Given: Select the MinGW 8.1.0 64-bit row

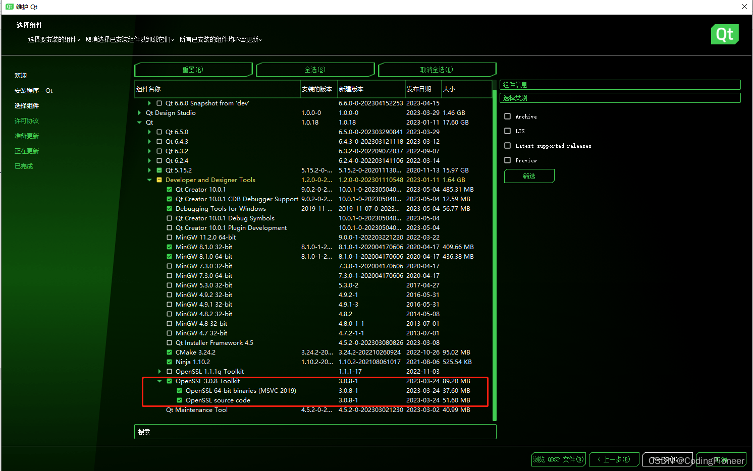Looking at the screenshot, I should tap(313, 257).
